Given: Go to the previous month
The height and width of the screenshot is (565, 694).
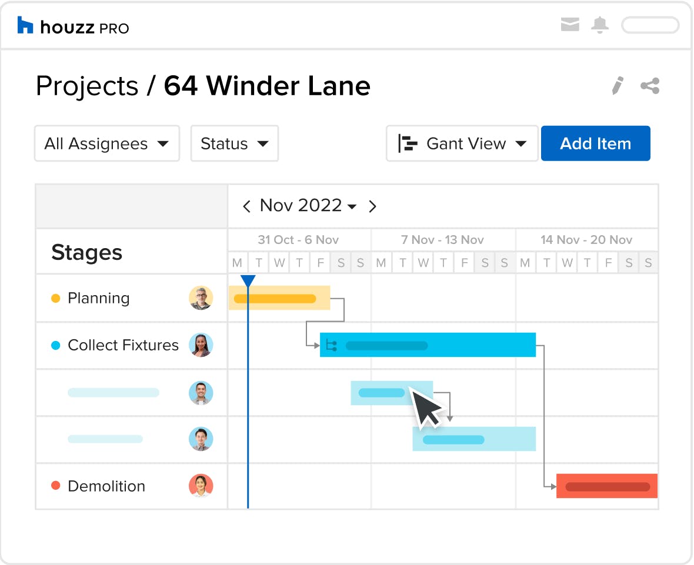Looking at the screenshot, I should click(246, 206).
